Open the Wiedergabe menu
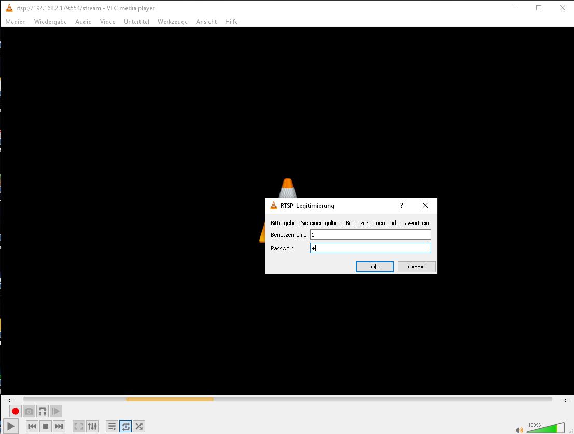The width and height of the screenshot is (574, 434). pos(50,22)
